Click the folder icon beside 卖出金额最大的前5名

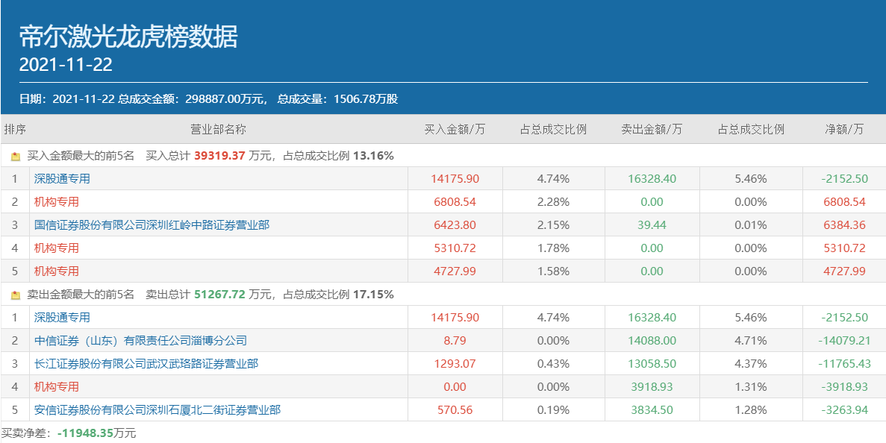pos(15,295)
